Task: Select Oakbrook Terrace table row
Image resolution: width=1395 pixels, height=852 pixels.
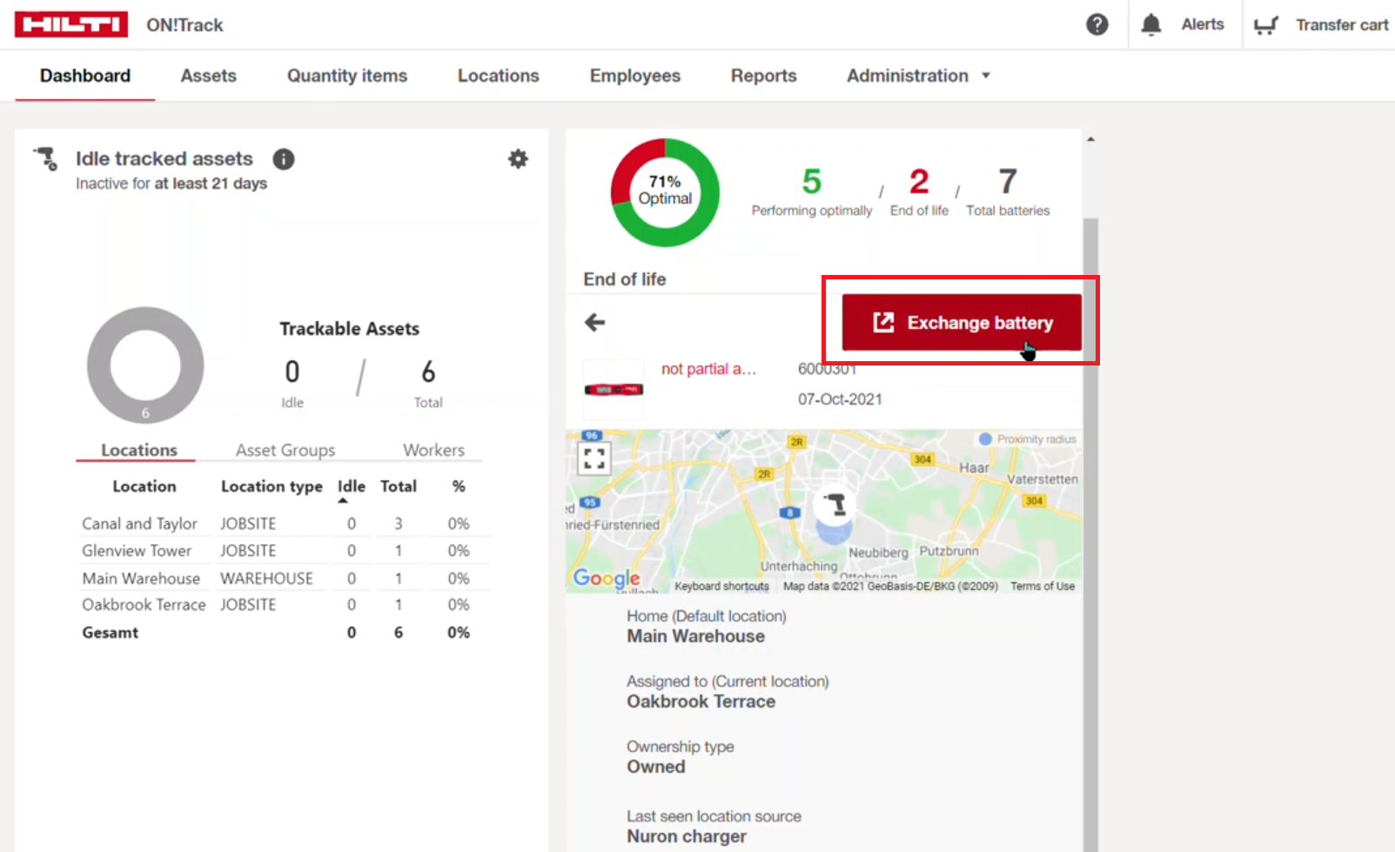Action: (284, 605)
